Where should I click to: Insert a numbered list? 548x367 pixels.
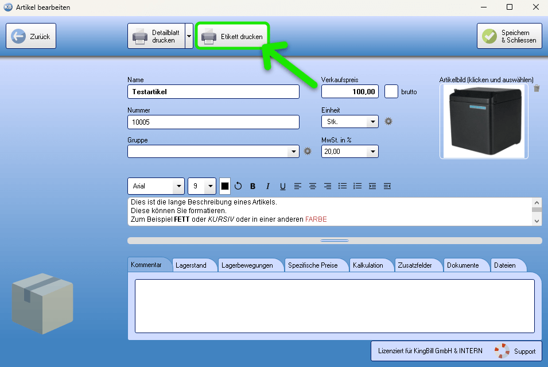click(357, 186)
